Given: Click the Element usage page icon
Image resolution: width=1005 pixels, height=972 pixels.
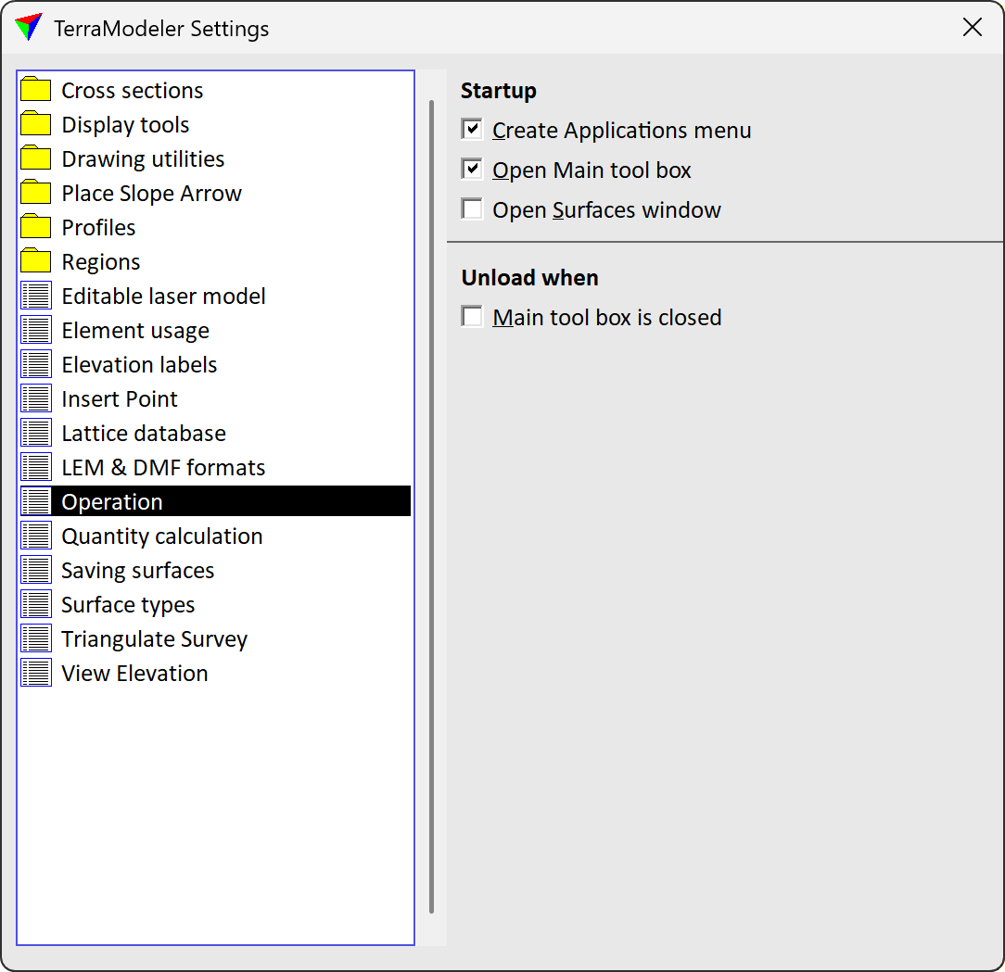Looking at the screenshot, I should (x=36, y=330).
